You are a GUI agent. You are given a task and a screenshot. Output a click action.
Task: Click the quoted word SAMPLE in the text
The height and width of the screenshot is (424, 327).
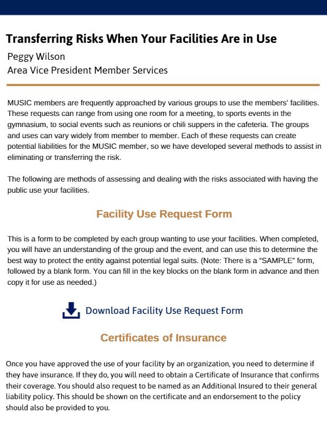[x=275, y=260]
